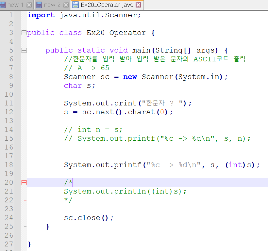
Task: Close the new 1 tab
Action: pyautogui.click(x=29, y=5)
